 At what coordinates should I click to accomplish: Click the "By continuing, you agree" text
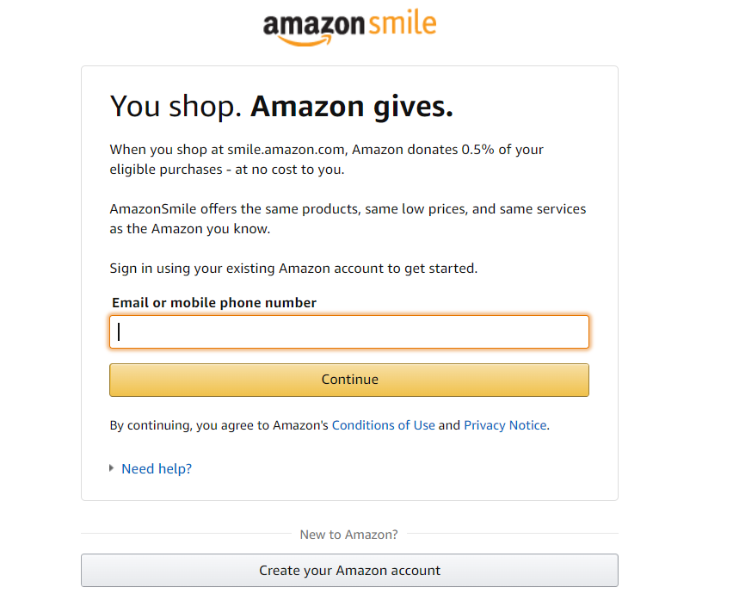219,425
